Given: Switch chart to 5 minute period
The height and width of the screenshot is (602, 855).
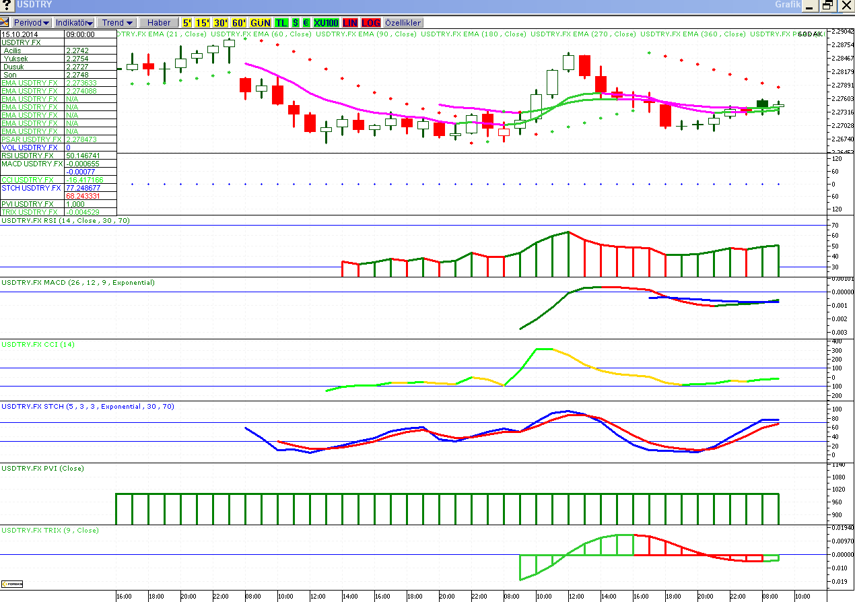Looking at the screenshot, I should (186, 23).
